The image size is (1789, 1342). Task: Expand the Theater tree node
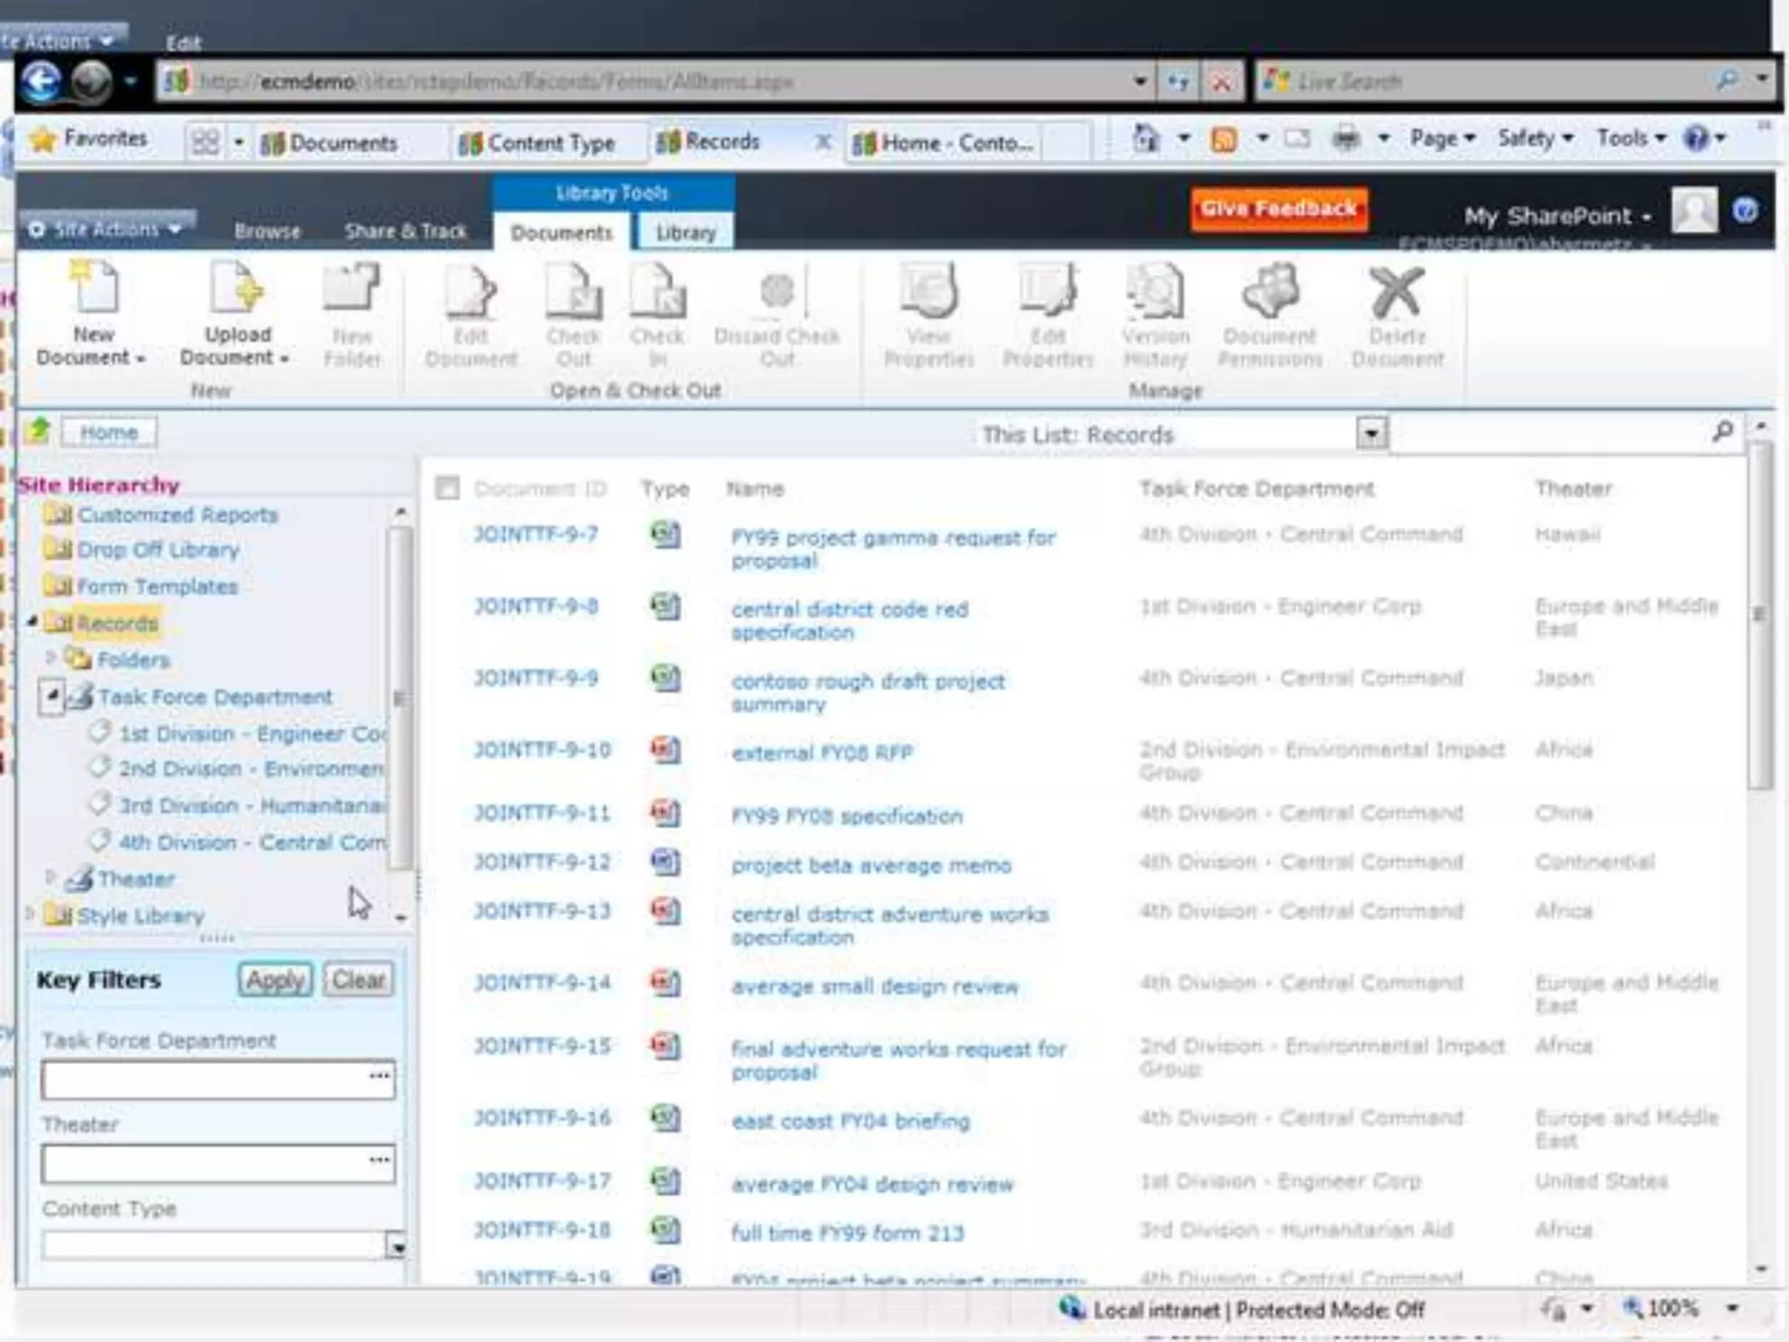pos(51,876)
